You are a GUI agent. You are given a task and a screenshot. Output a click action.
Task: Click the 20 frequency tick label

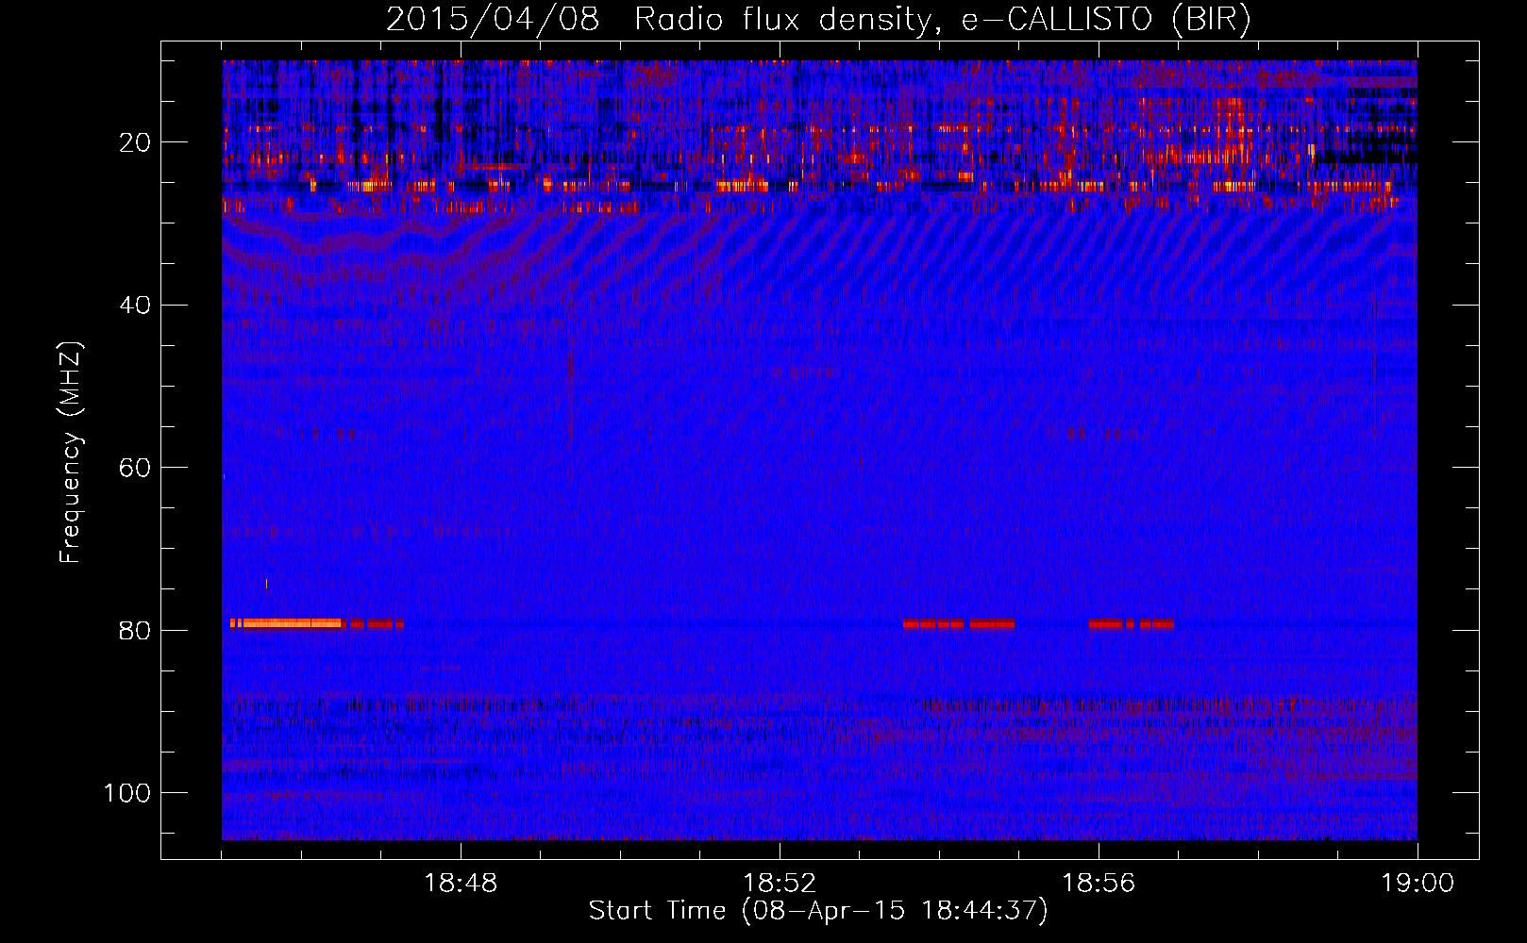[x=135, y=142]
